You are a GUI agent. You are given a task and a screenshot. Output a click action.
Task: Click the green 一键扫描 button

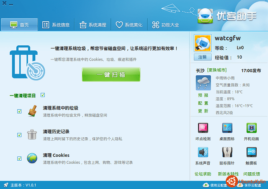point(111,75)
